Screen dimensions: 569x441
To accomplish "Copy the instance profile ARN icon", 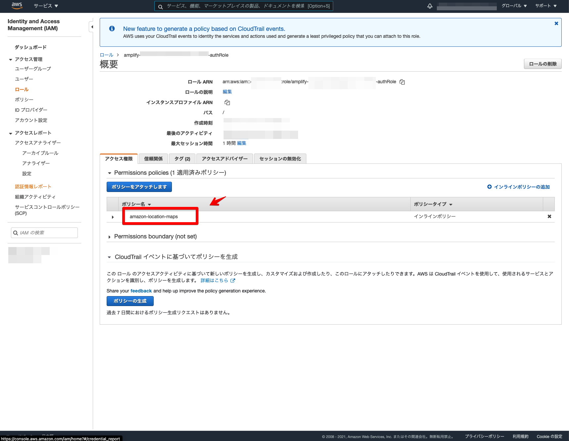I will [x=227, y=102].
